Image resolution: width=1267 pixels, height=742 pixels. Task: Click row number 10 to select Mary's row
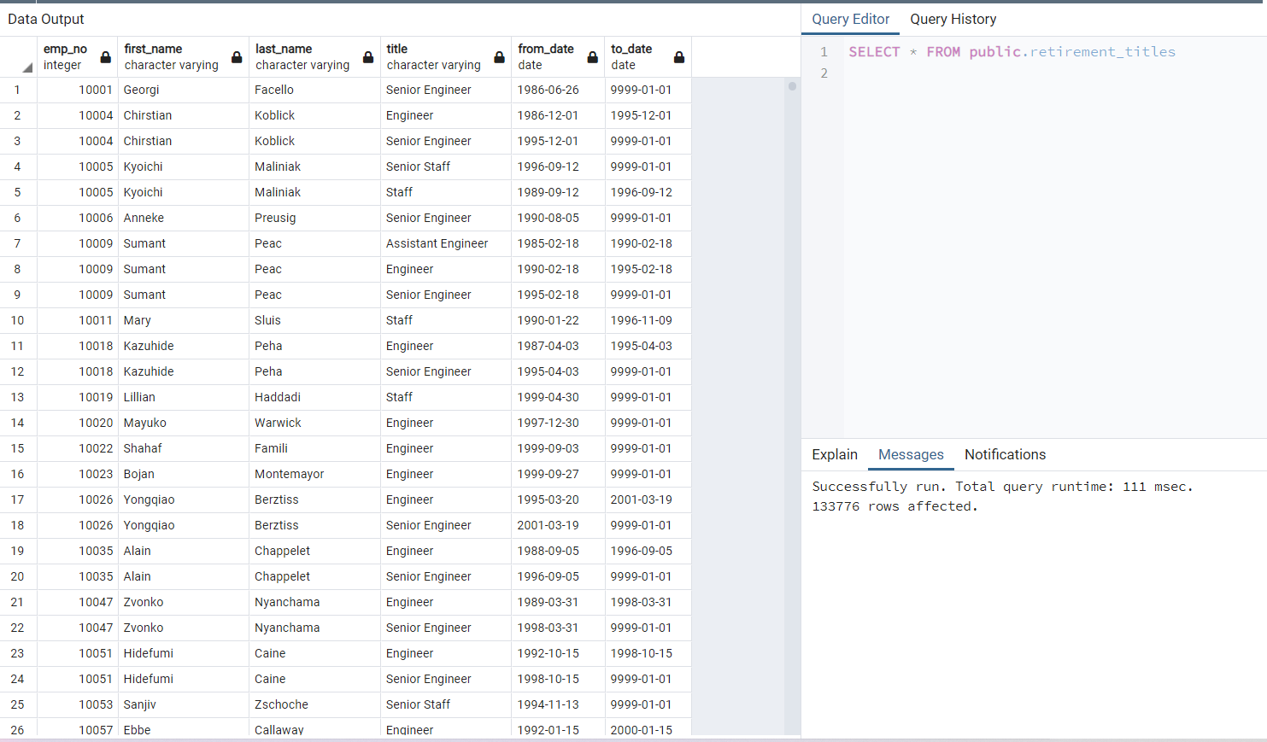17,320
